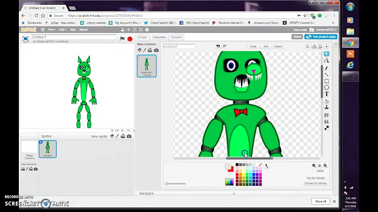Click the Import button
The height and width of the screenshot is (212, 378).
pyautogui.click(x=278, y=46)
